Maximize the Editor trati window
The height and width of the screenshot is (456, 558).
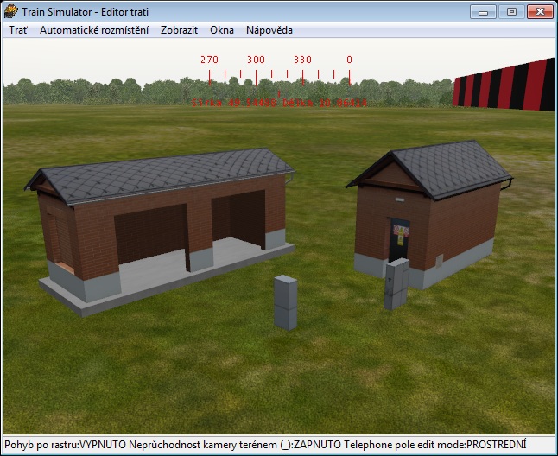[x=511, y=12]
